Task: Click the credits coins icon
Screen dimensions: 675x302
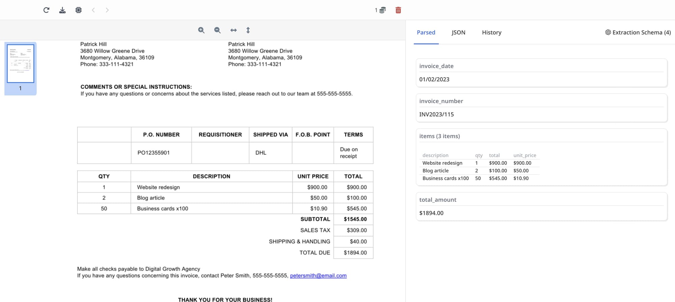Action: [382, 10]
